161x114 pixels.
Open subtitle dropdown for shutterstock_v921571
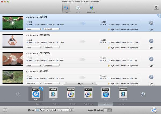(52, 29)
